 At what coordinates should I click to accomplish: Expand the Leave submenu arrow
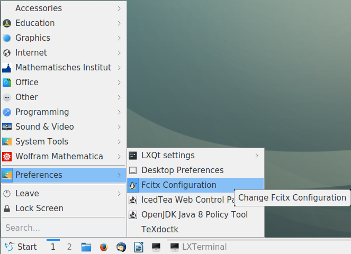119,194
